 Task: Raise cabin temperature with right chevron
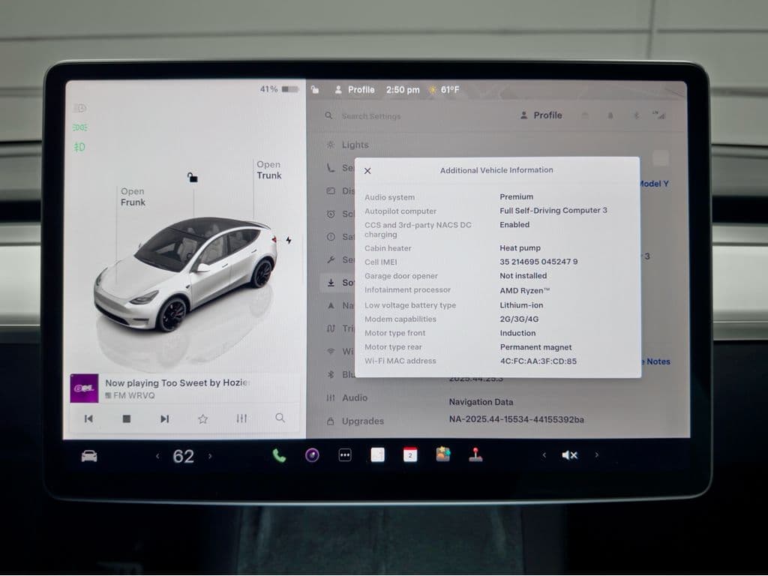[x=210, y=456]
